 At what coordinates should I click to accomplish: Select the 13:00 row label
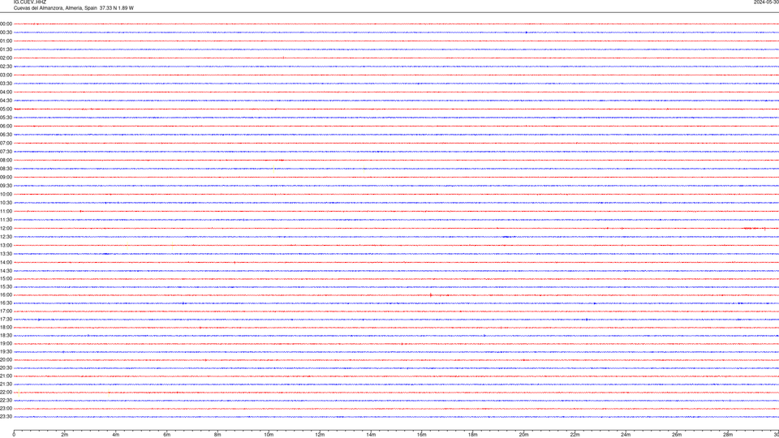[x=6, y=245]
